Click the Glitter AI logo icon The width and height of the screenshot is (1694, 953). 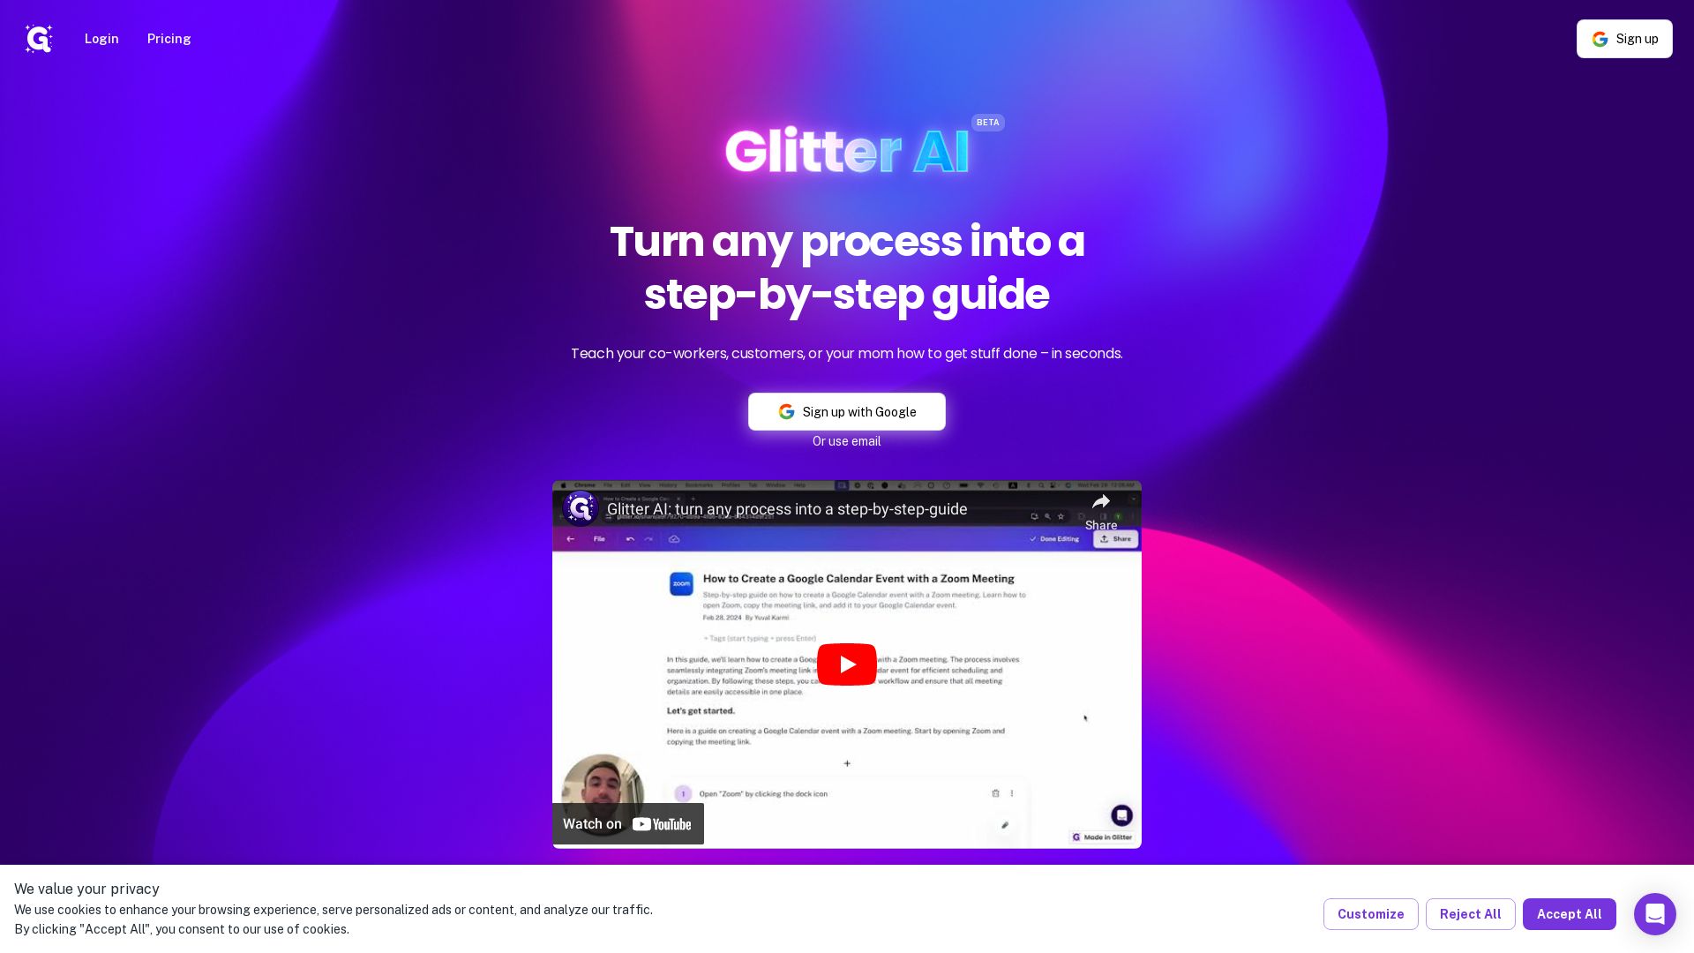(x=39, y=39)
